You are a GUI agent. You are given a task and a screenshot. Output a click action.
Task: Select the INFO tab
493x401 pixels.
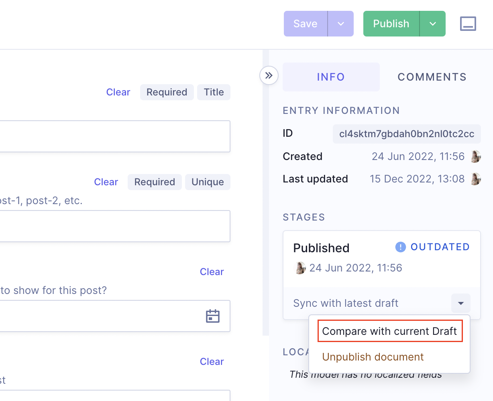[331, 77]
